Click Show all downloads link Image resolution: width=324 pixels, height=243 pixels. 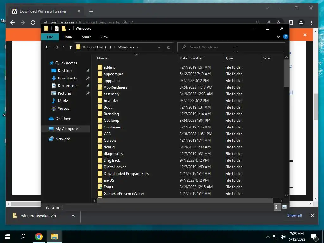pos(294,215)
